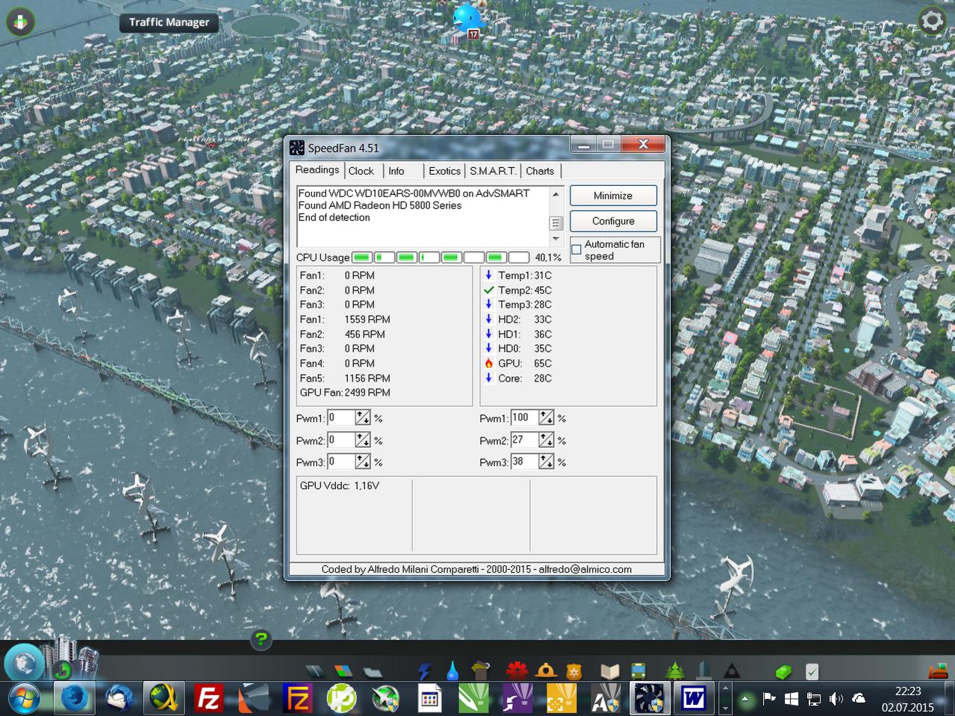955x716 pixels.
Task: Open the Police badge menu
Action: (x=573, y=670)
